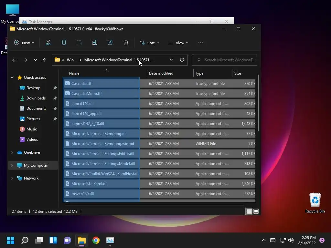Select Microsoft.Terminal.Remoting.winmd file

pos(159,144)
